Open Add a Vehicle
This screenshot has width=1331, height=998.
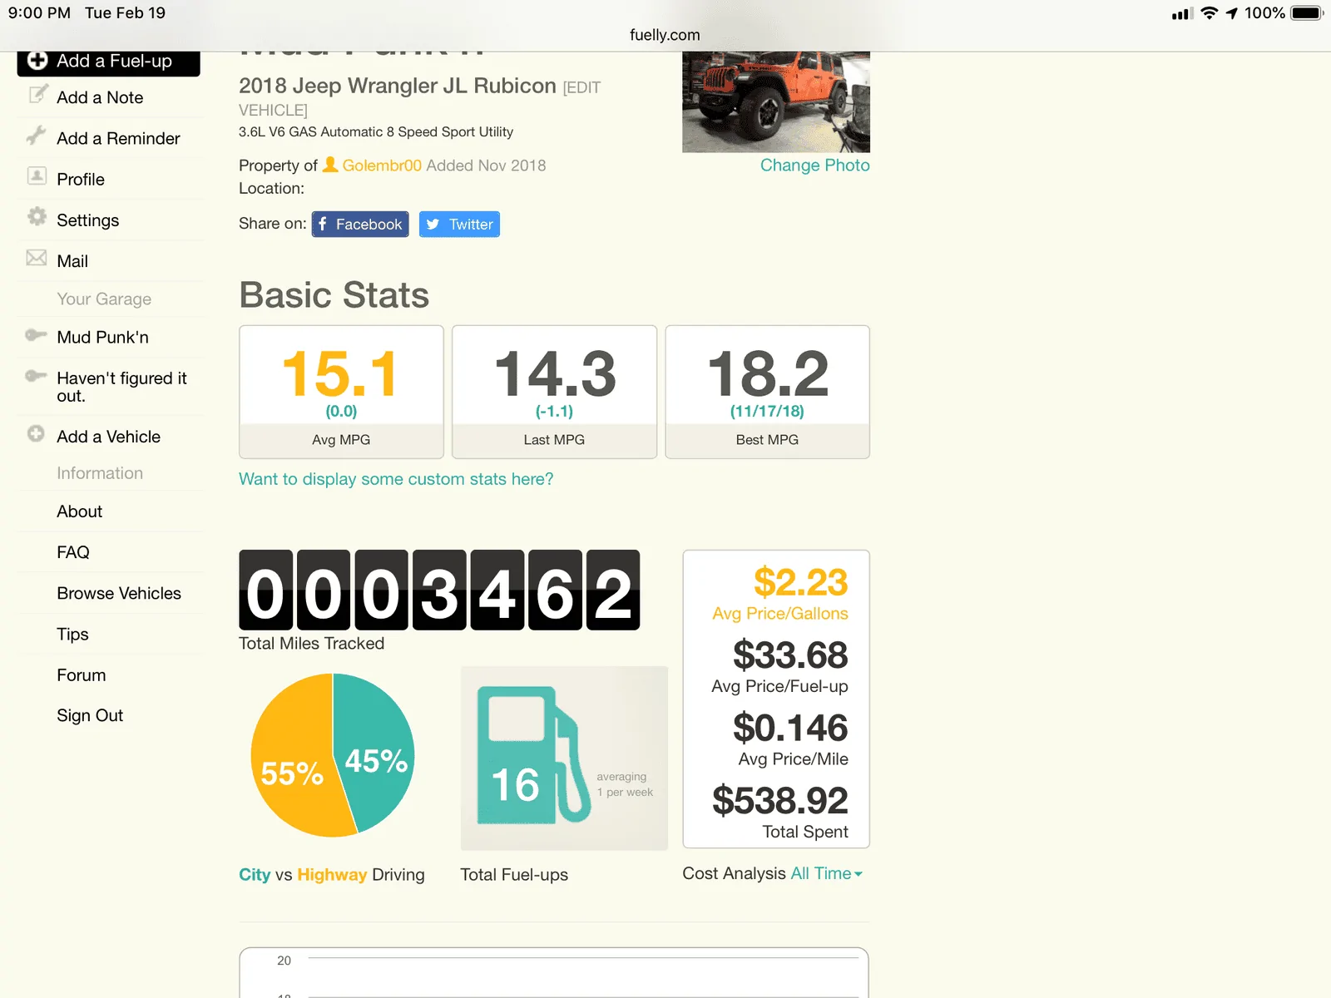point(108,437)
